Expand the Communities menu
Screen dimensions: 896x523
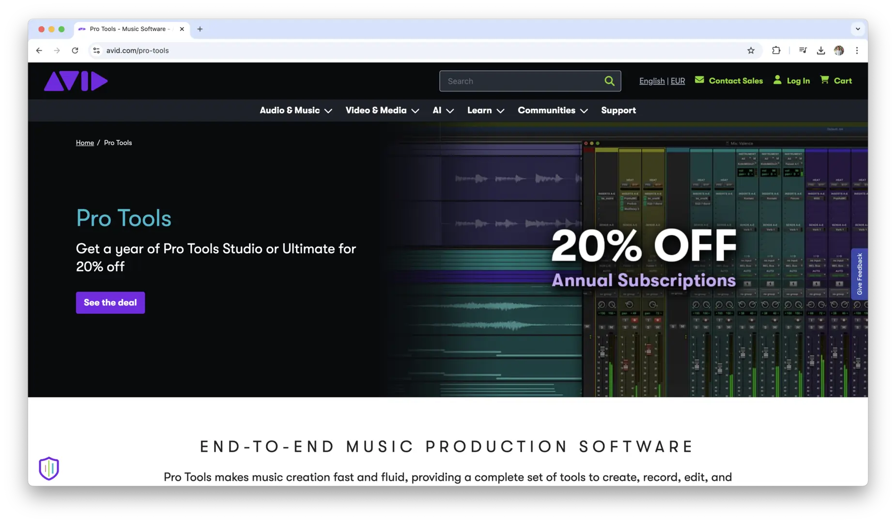click(x=553, y=110)
